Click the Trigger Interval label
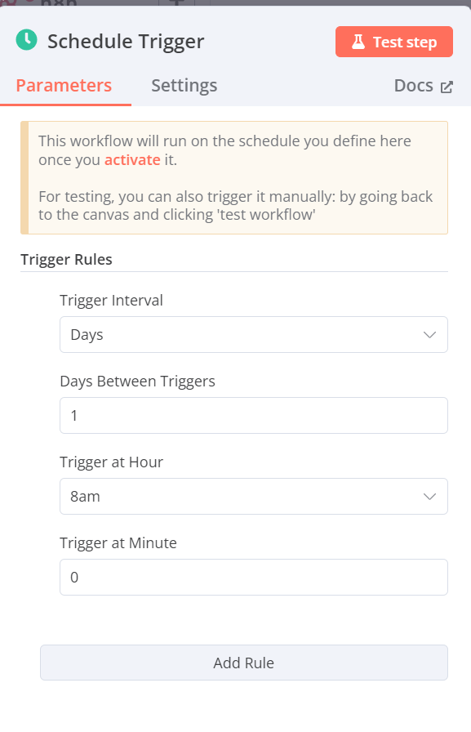This screenshot has height=732, width=471. pyautogui.click(x=112, y=300)
